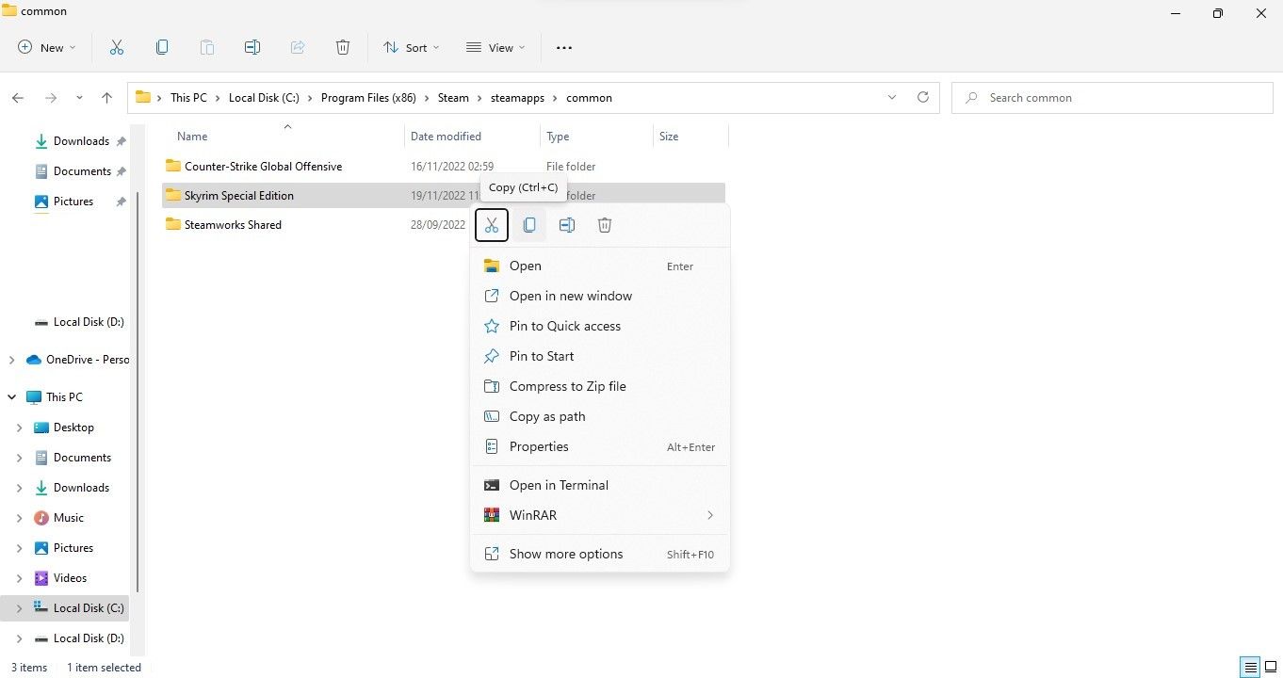Switch to details view icon in status bar

click(1250, 668)
